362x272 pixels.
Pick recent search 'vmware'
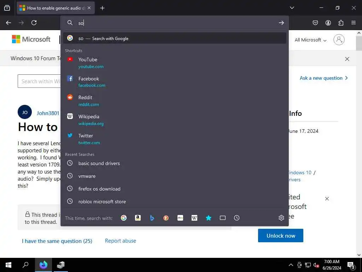(175, 176)
